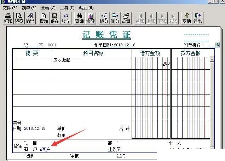Viewport: 225px width, 161px height.
Task: Add a new voucher with 增加
Action: (44, 18)
